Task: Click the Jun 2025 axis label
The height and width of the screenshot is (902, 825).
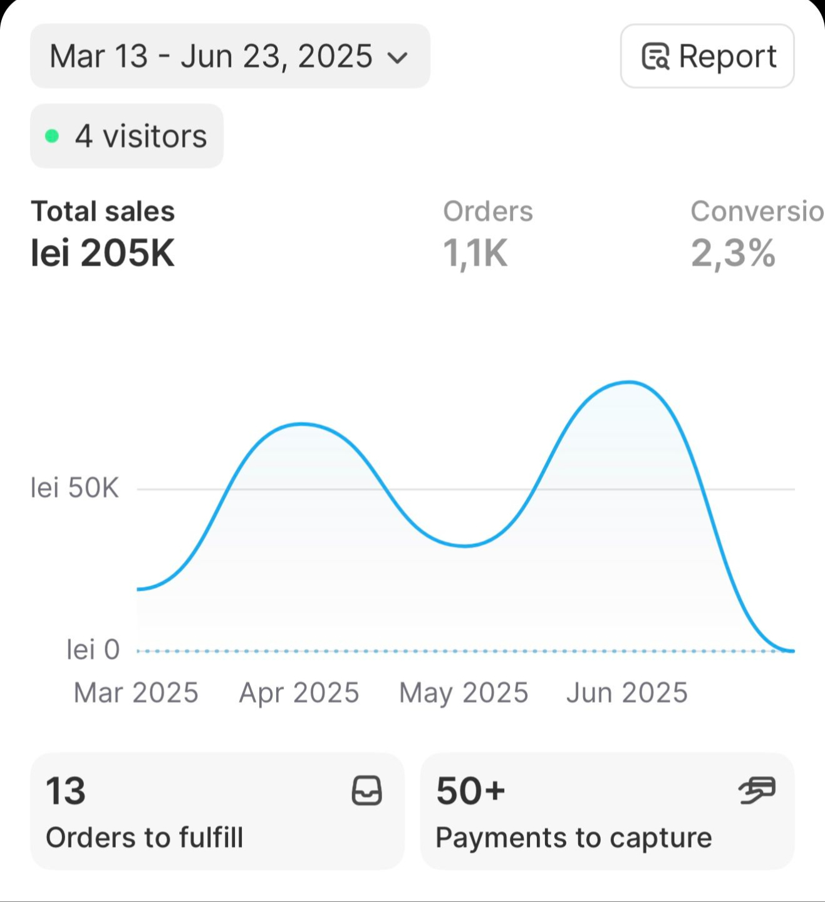Action: tap(627, 693)
